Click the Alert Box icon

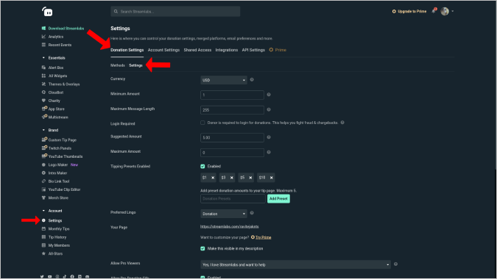point(43,68)
